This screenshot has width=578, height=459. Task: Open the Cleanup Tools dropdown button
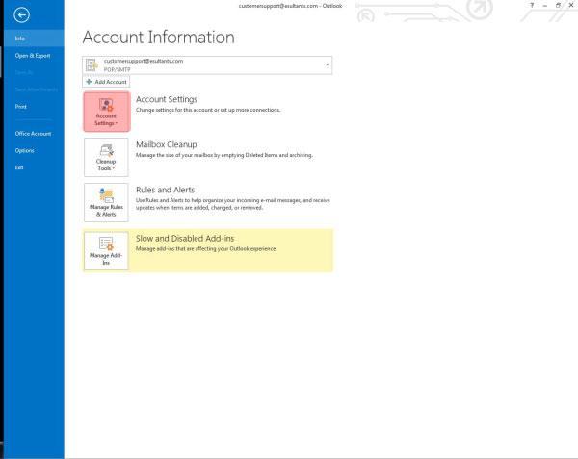point(106,157)
